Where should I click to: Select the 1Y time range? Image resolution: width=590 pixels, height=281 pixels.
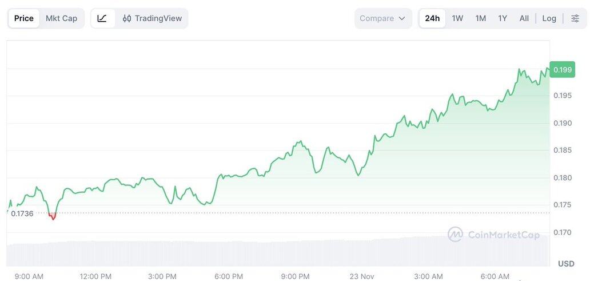[503, 18]
